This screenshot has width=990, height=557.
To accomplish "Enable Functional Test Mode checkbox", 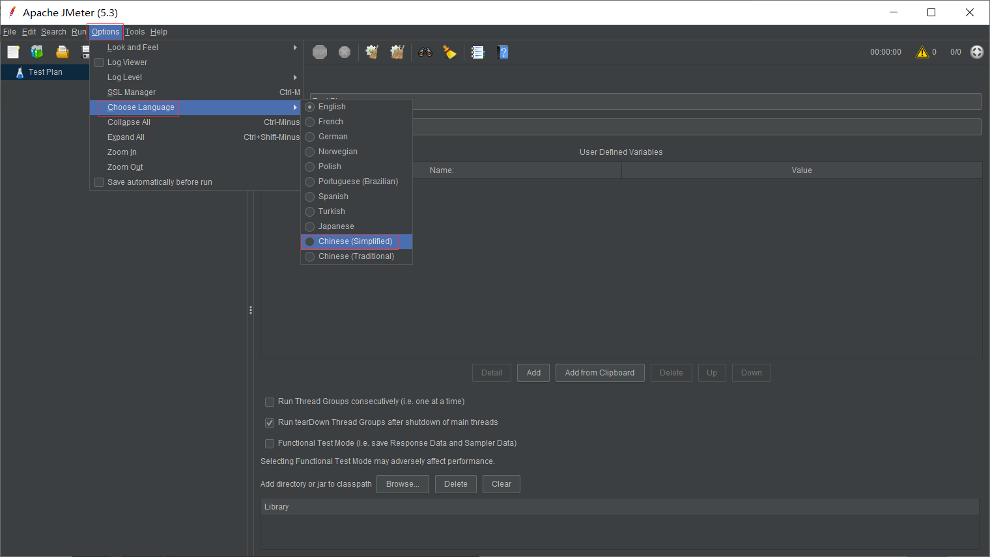I will tap(270, 444).
